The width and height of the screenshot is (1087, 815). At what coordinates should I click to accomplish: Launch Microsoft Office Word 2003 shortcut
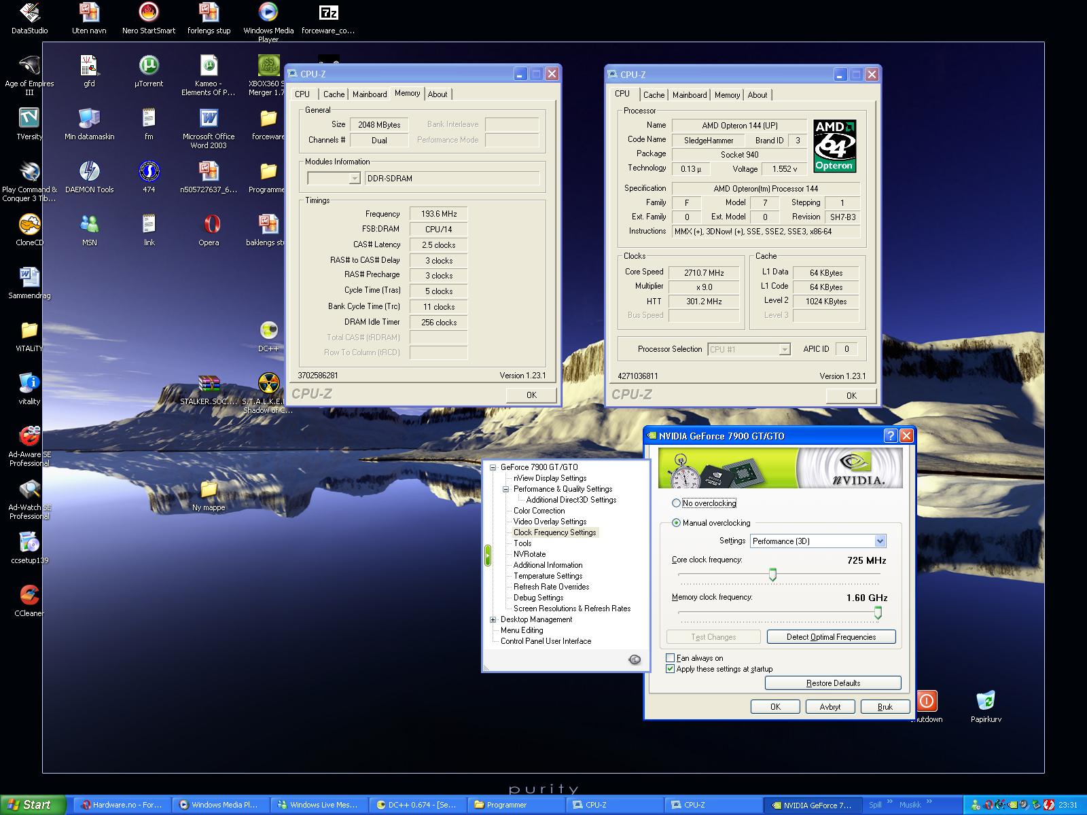coord(209,128)
